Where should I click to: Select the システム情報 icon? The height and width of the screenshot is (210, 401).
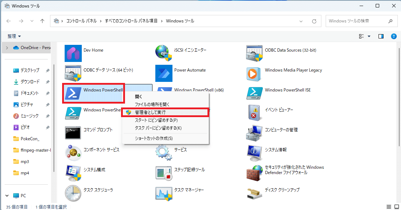pyautogui.click(x=255, y=153)
